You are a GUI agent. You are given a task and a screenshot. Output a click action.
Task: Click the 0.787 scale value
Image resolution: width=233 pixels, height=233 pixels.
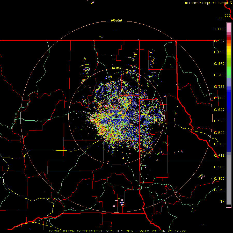coord(219,75)
